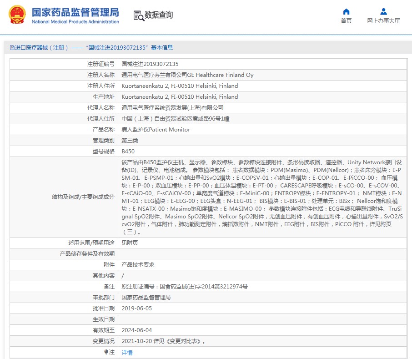This screenshot has height=359, width=412.
Task: Click the 数据查询 heading text
Action: (x=159, y=15)
